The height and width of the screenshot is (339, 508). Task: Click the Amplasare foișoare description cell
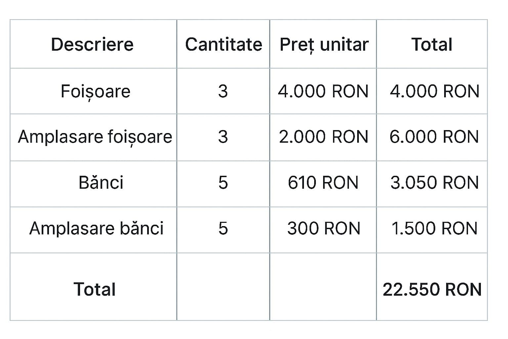(x=95, y=137)
